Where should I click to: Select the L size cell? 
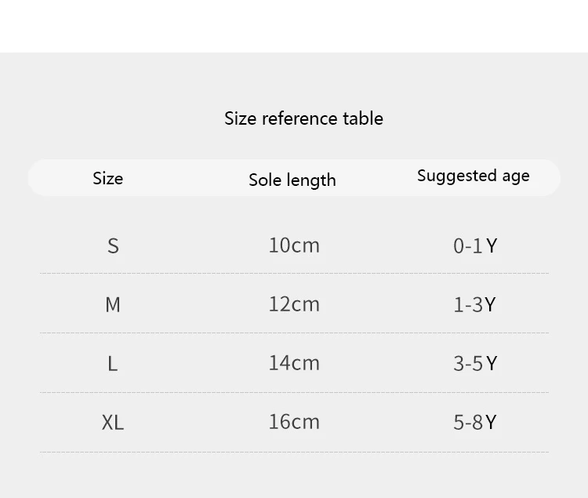coord(112,363)
